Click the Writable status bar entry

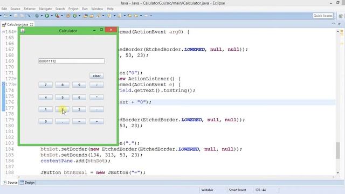[207, 190]
